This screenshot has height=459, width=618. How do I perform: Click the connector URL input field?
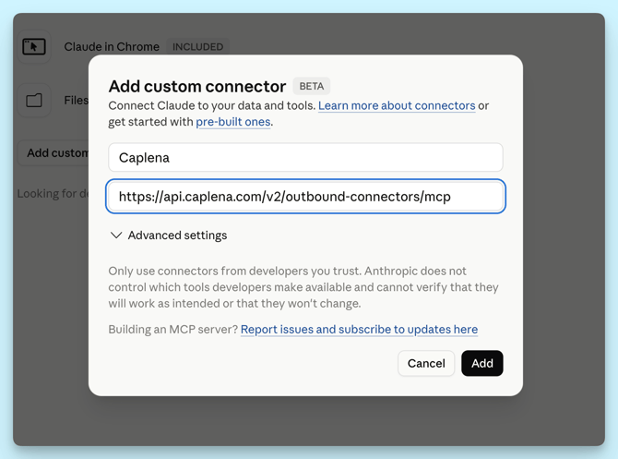[x=305, y=196]
